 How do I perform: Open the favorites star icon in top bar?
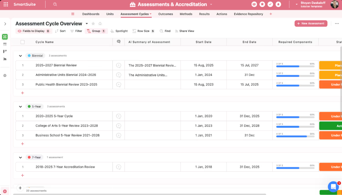[x=262, y=4]
